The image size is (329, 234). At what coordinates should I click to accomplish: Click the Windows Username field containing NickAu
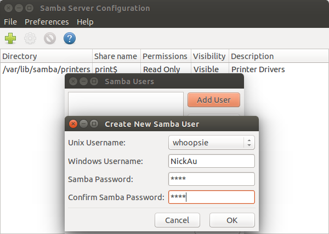coord(212,161)
